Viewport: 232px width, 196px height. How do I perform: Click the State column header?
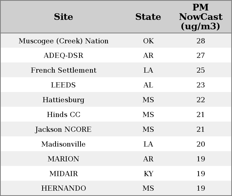pyautogui.click(x=148, y=17)
